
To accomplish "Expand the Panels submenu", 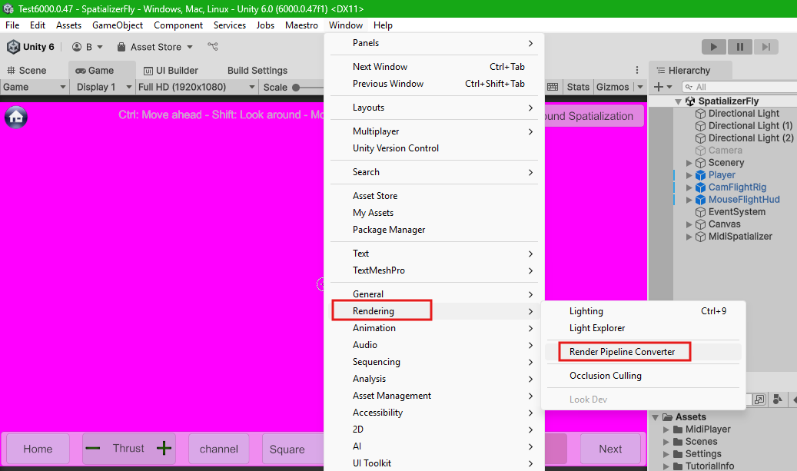I will [x=434, y=43].
